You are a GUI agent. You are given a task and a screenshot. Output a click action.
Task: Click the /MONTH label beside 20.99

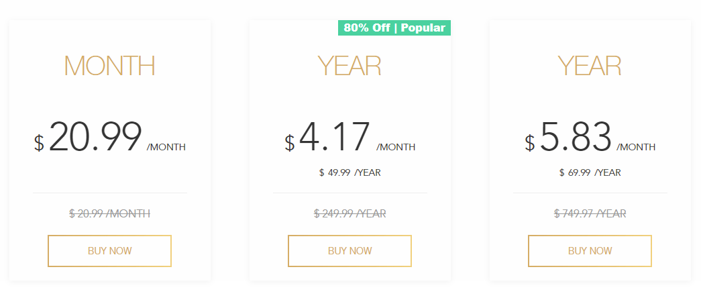tap(166, 148)
